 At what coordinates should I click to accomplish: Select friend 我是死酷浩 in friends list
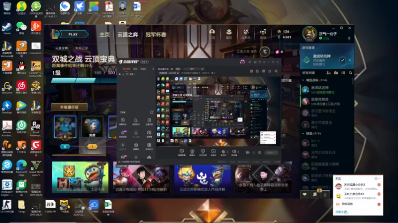click(327, 102)
